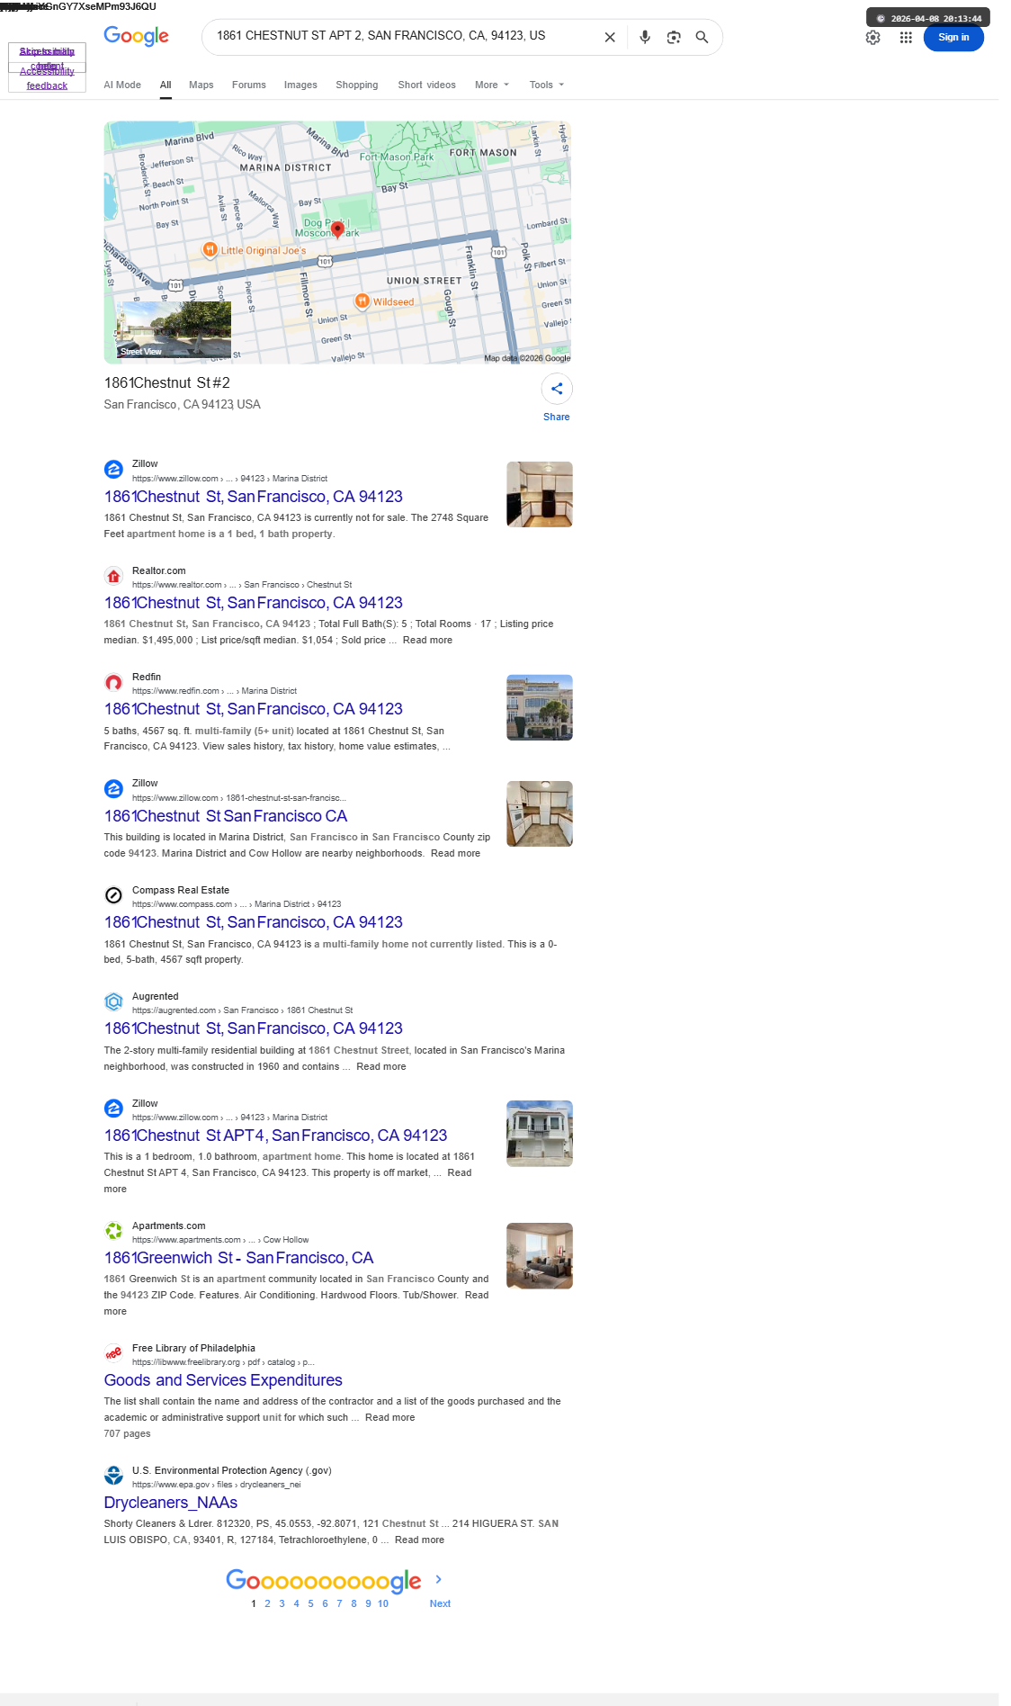Click the Sign in button
Viewport: 1011px width, 1706px height.
(x=953, y=37)
